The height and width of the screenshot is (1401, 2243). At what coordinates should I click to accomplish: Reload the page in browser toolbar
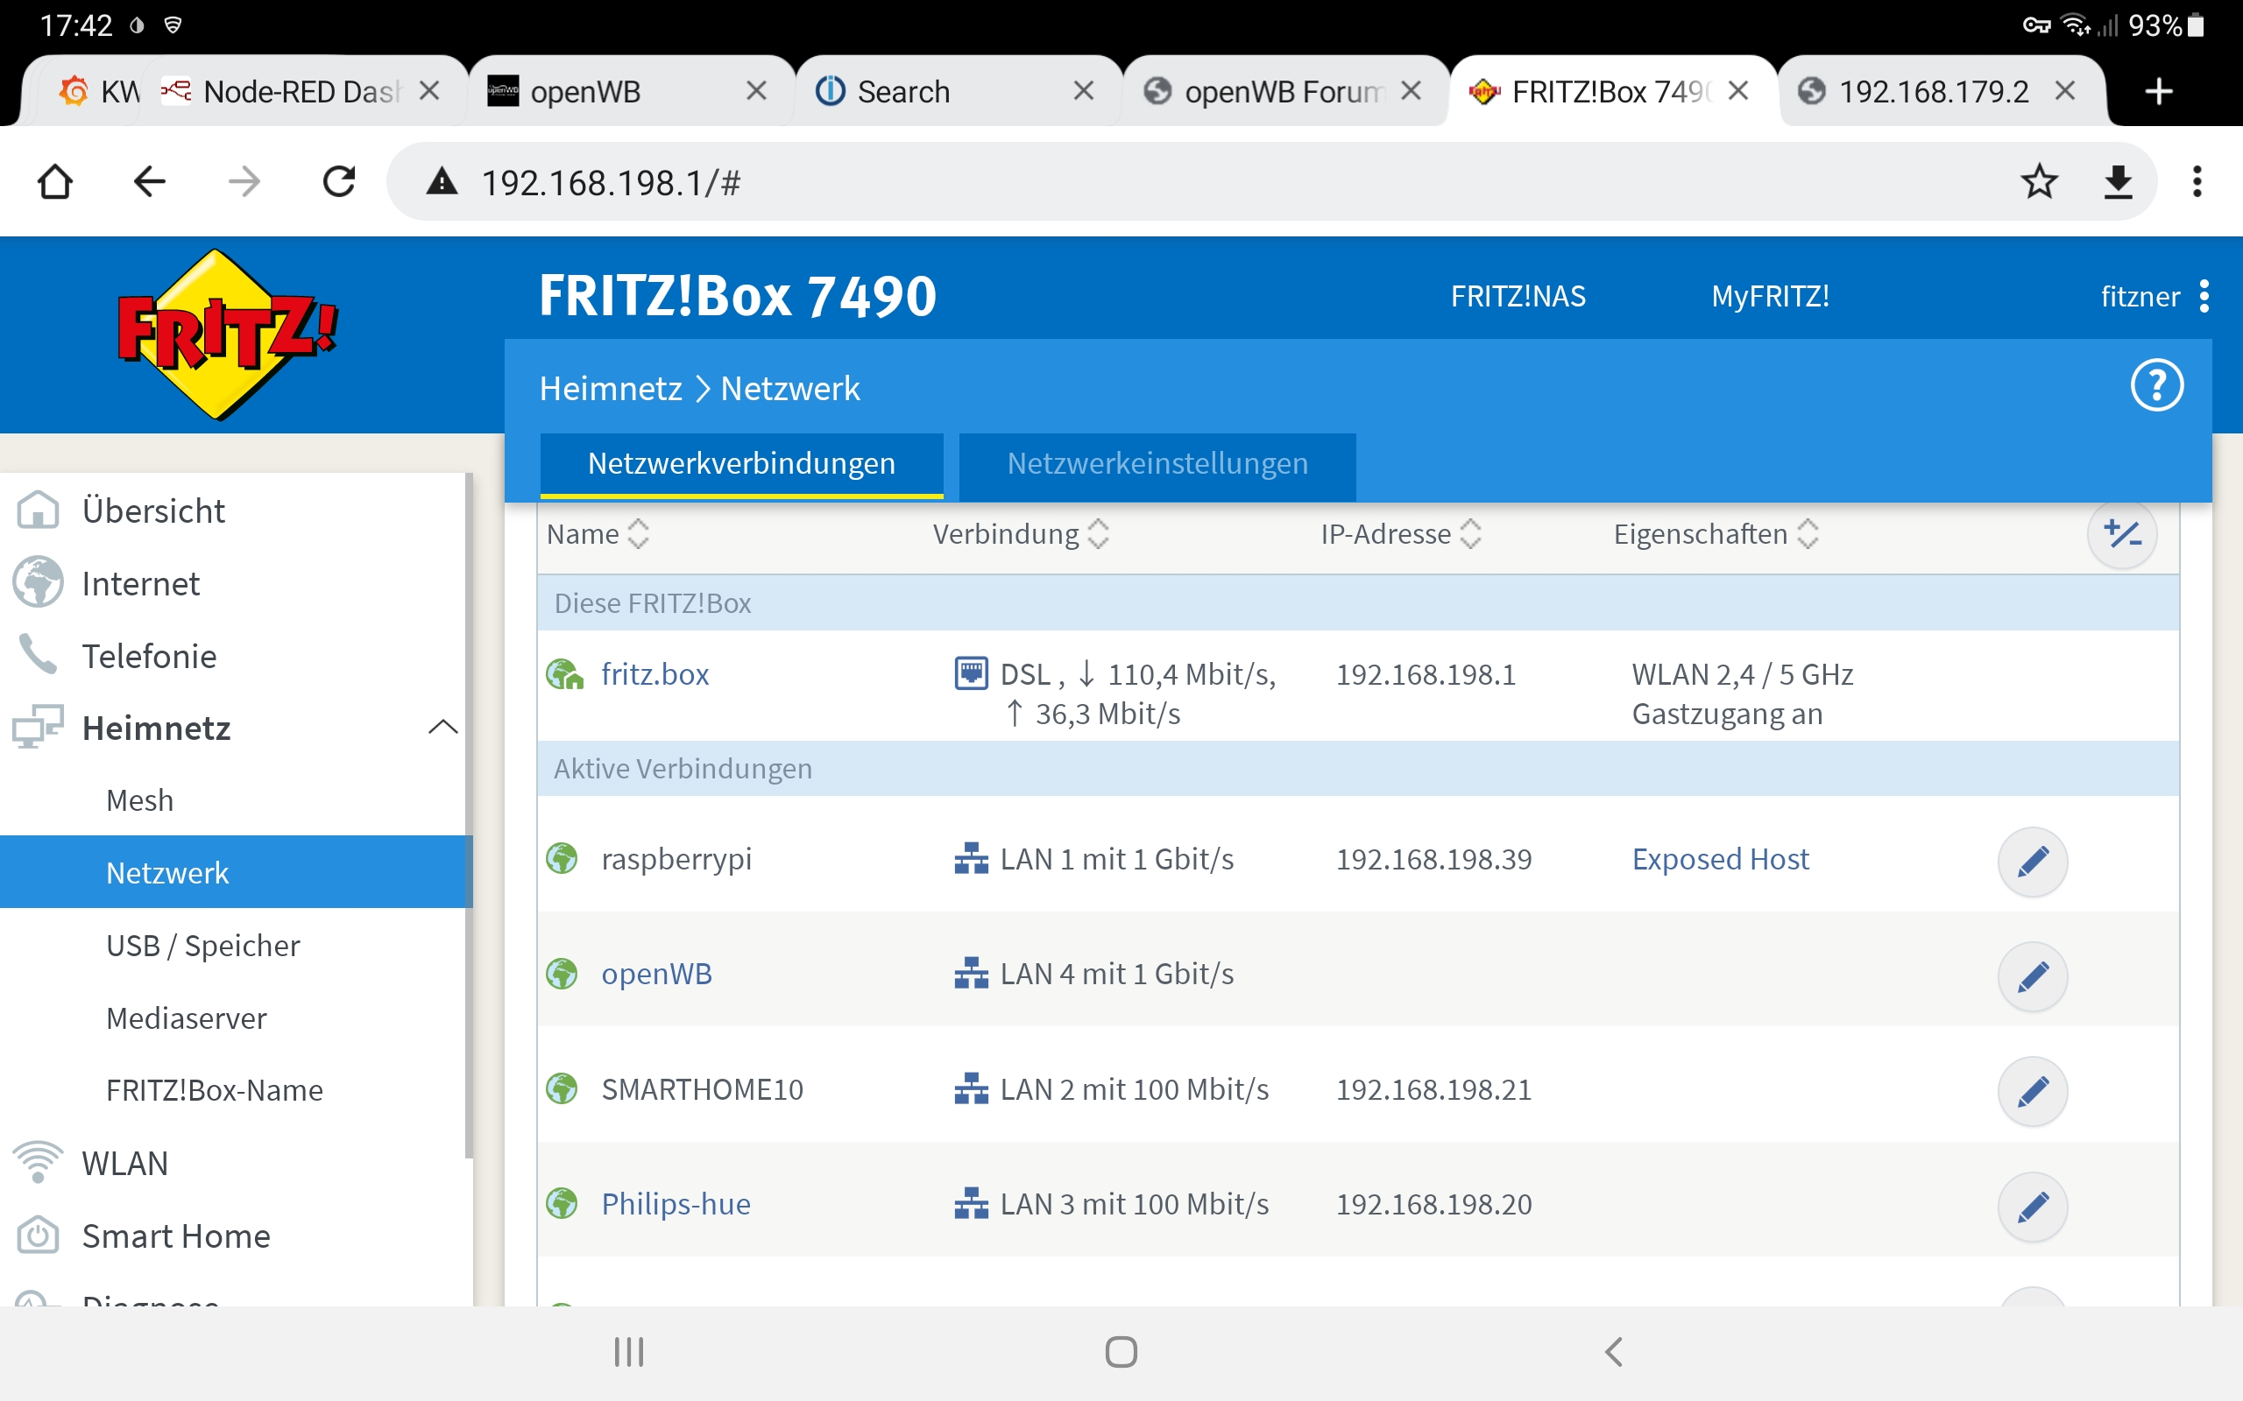coord(338,181)
